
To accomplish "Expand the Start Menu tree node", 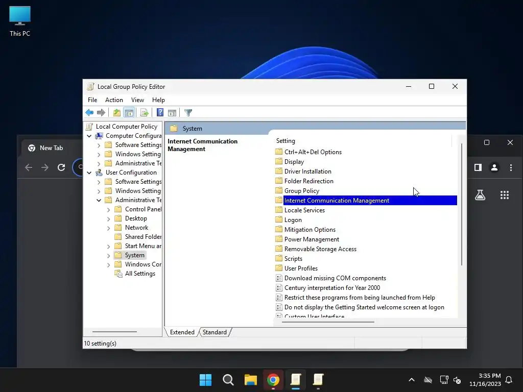I will point(108,247).
